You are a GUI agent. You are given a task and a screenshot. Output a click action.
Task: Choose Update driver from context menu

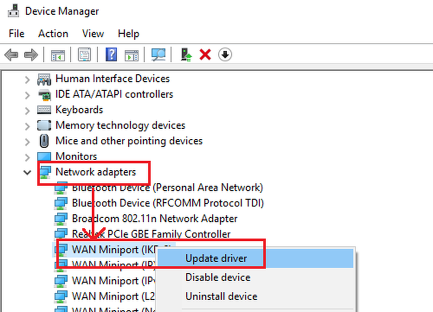click(216, 258)
